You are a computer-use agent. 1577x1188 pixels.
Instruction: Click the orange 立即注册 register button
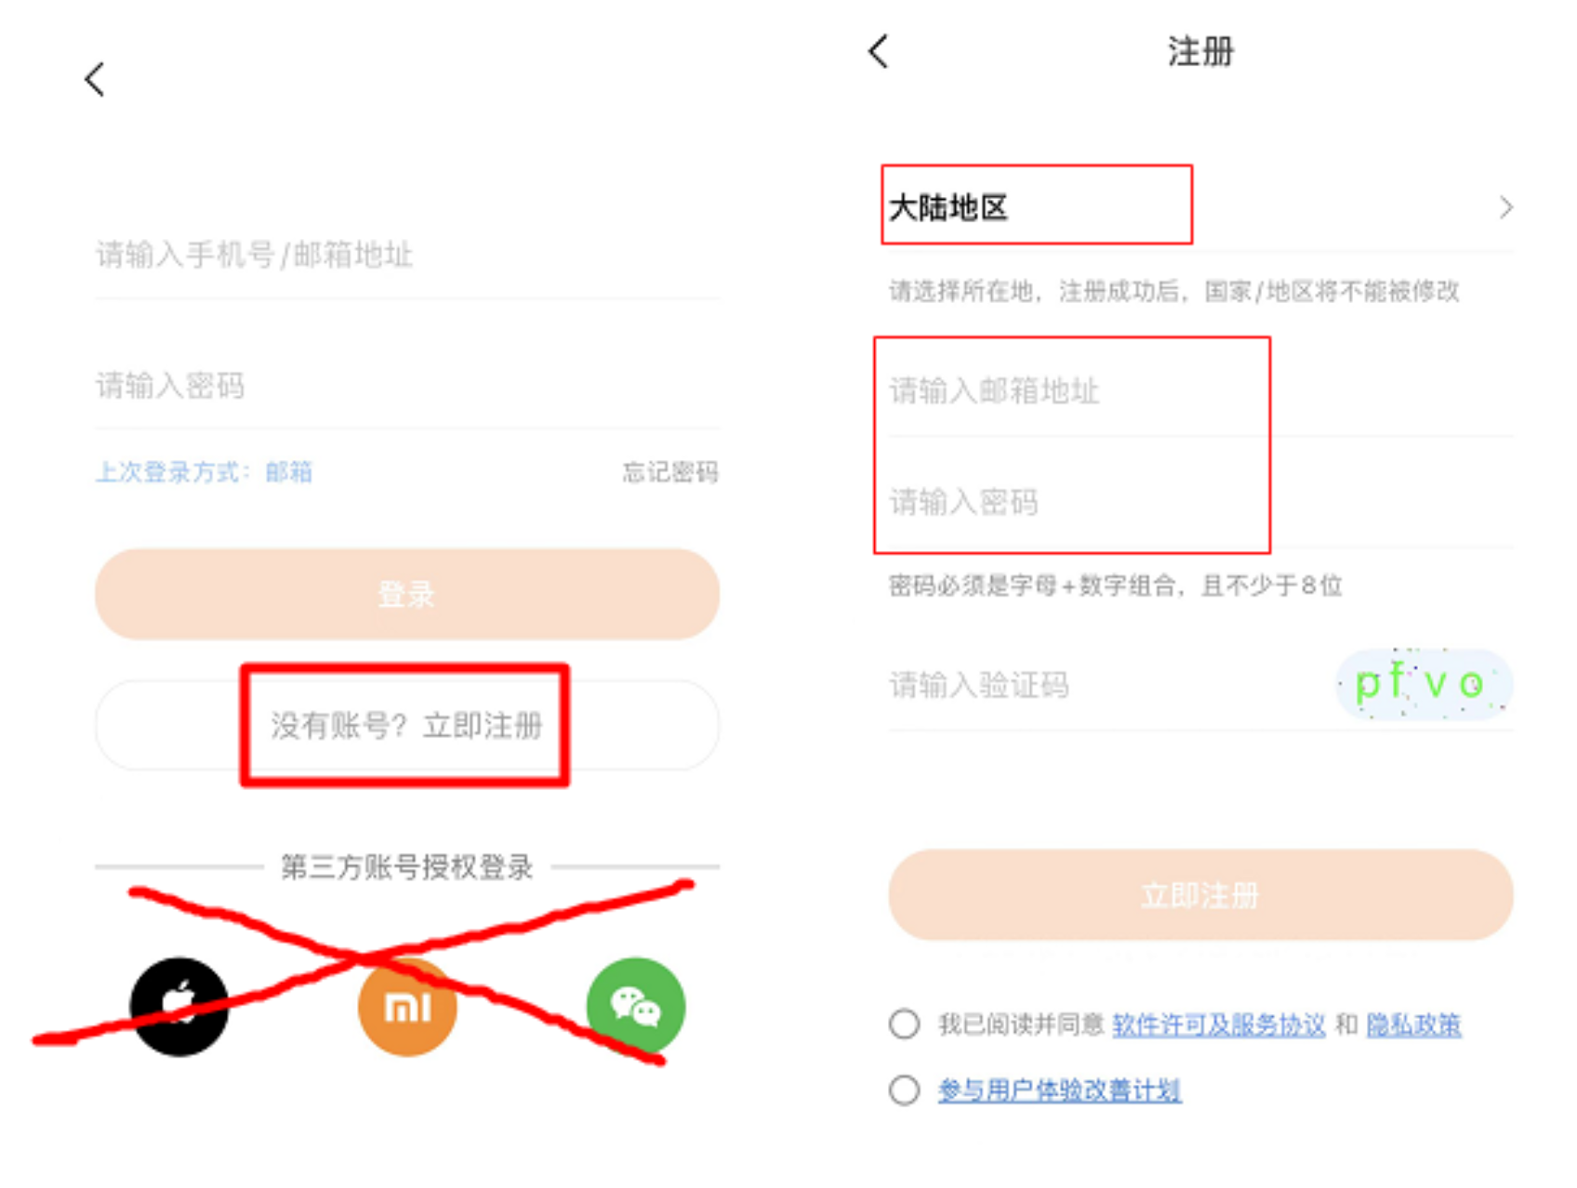[1200, 895]
